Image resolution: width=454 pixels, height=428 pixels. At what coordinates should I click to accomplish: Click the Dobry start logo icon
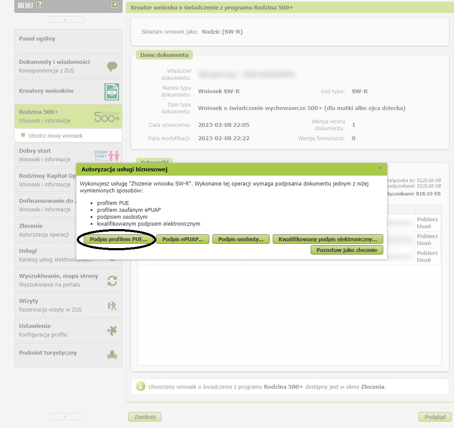107,155
